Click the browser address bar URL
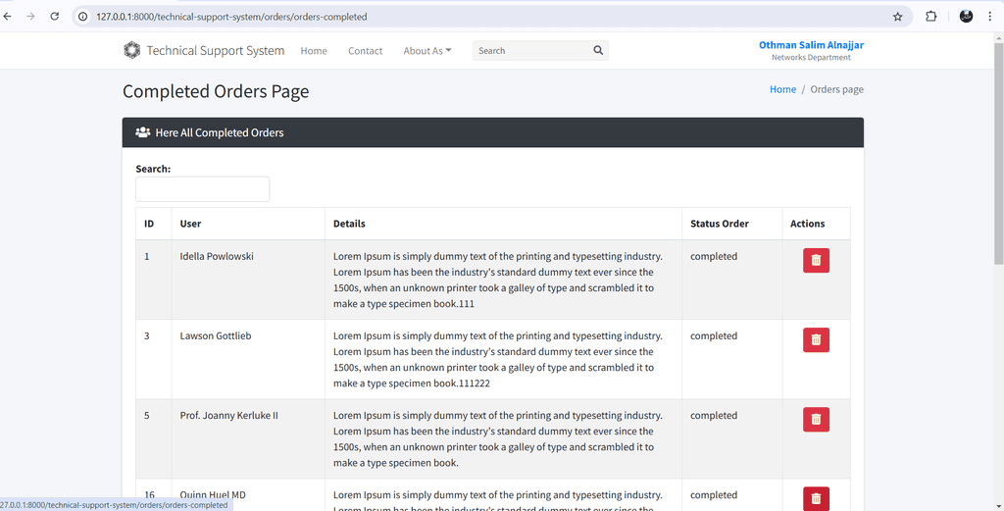Screen dimensions: 1004x511 pyautogui.click(x=231, y=17)
